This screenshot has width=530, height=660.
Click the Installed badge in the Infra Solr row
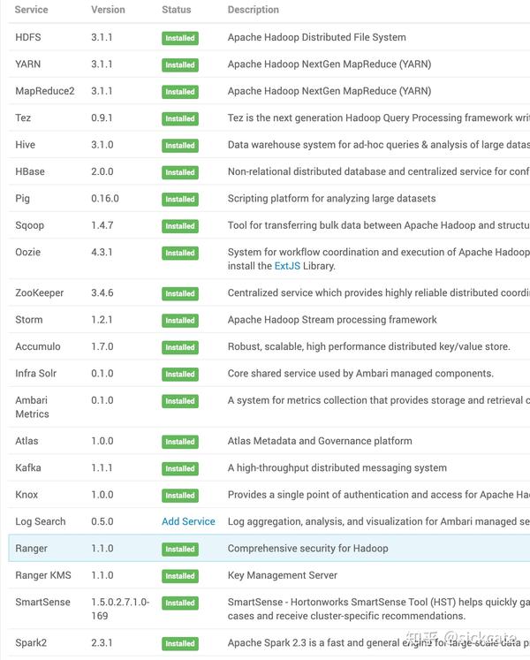[179, 375]
